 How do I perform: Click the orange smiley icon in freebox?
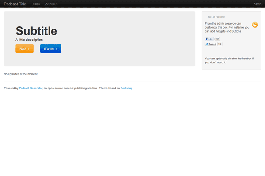click(x=255, y=25)
